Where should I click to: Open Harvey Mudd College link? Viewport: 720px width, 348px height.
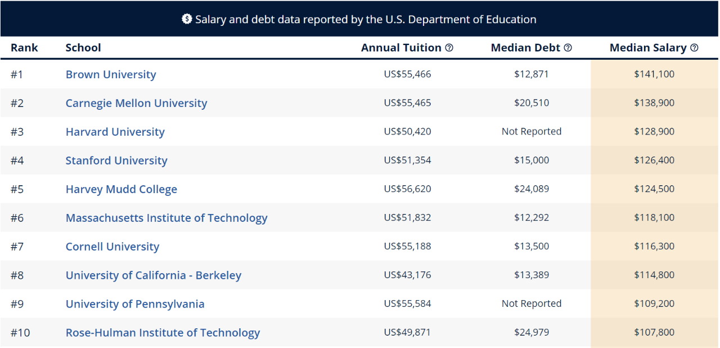pos(121,189)
